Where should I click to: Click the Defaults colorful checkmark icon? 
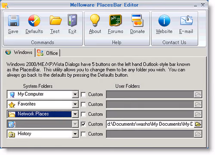pos(34,21)
